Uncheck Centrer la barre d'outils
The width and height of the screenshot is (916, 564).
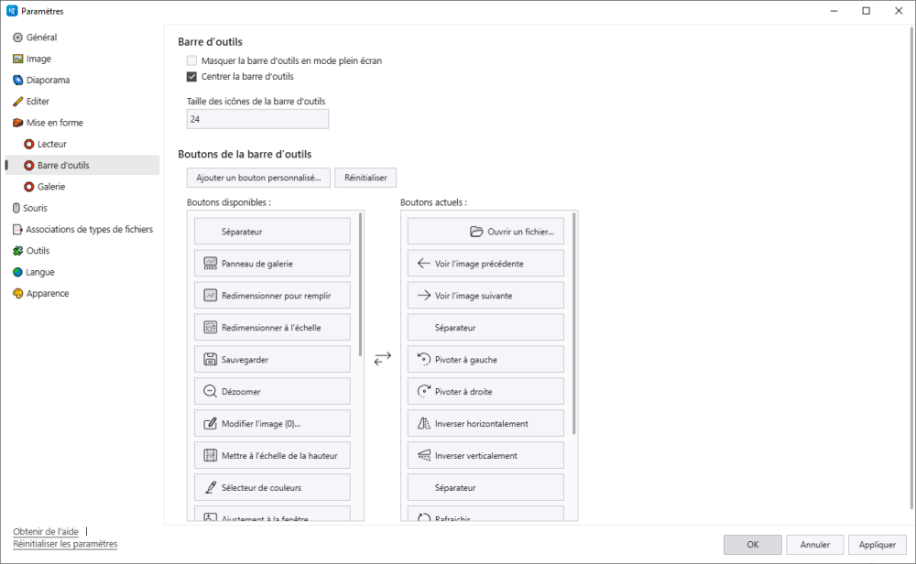[x=192, y=77]
